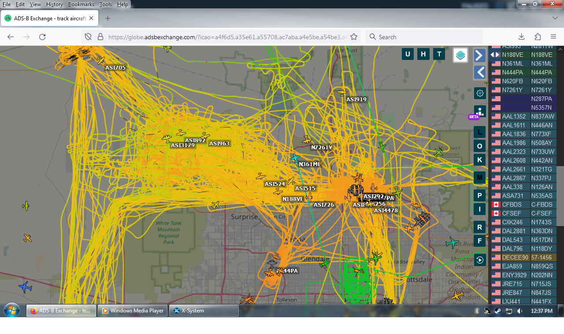This screenshot has width=564, height=334.
Task: Click the Firefox Search box
Action: [424, 37]
